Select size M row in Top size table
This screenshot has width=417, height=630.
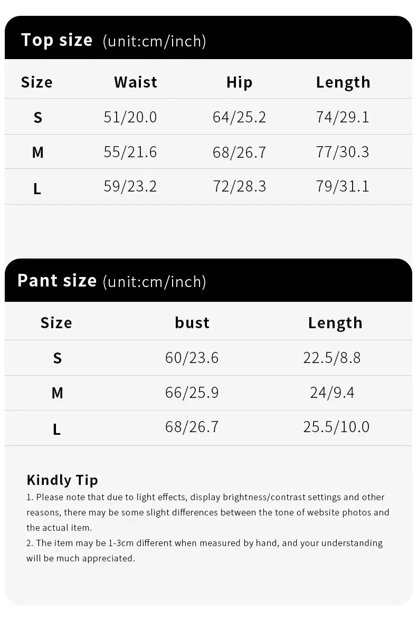(x=209, y=152)
